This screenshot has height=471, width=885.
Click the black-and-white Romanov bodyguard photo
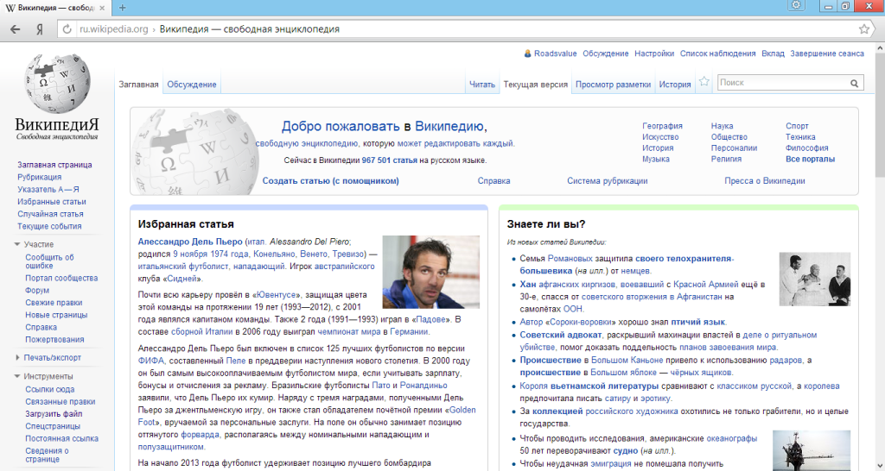[814, 279]
